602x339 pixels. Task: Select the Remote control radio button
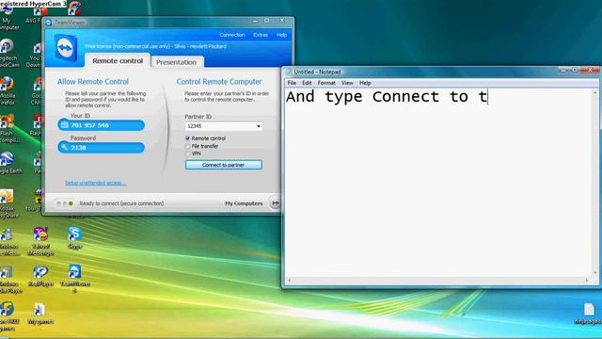tap(188, 138)
